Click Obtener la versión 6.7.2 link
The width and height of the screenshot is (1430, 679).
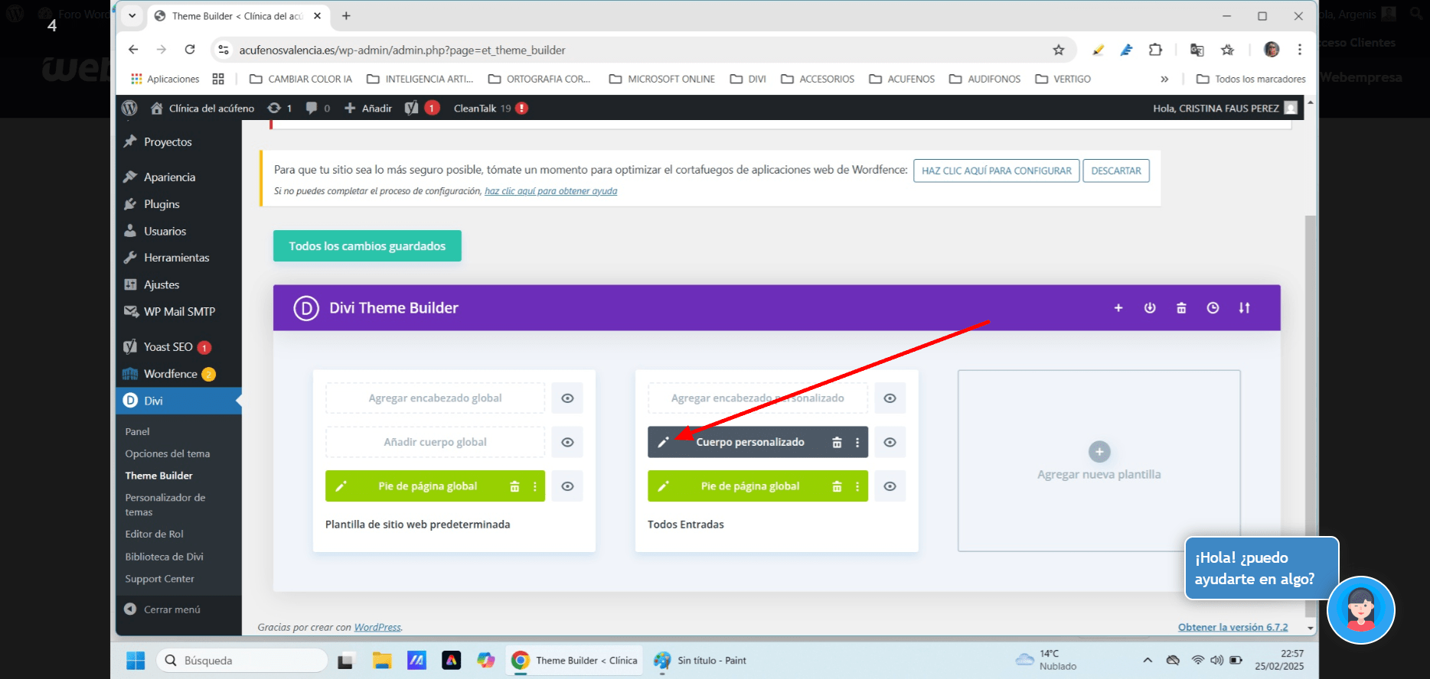click(x=1232, y=627)
